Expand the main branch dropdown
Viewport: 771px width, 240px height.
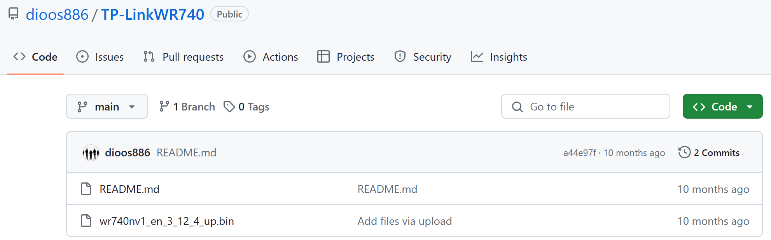(x=107, y=107)
